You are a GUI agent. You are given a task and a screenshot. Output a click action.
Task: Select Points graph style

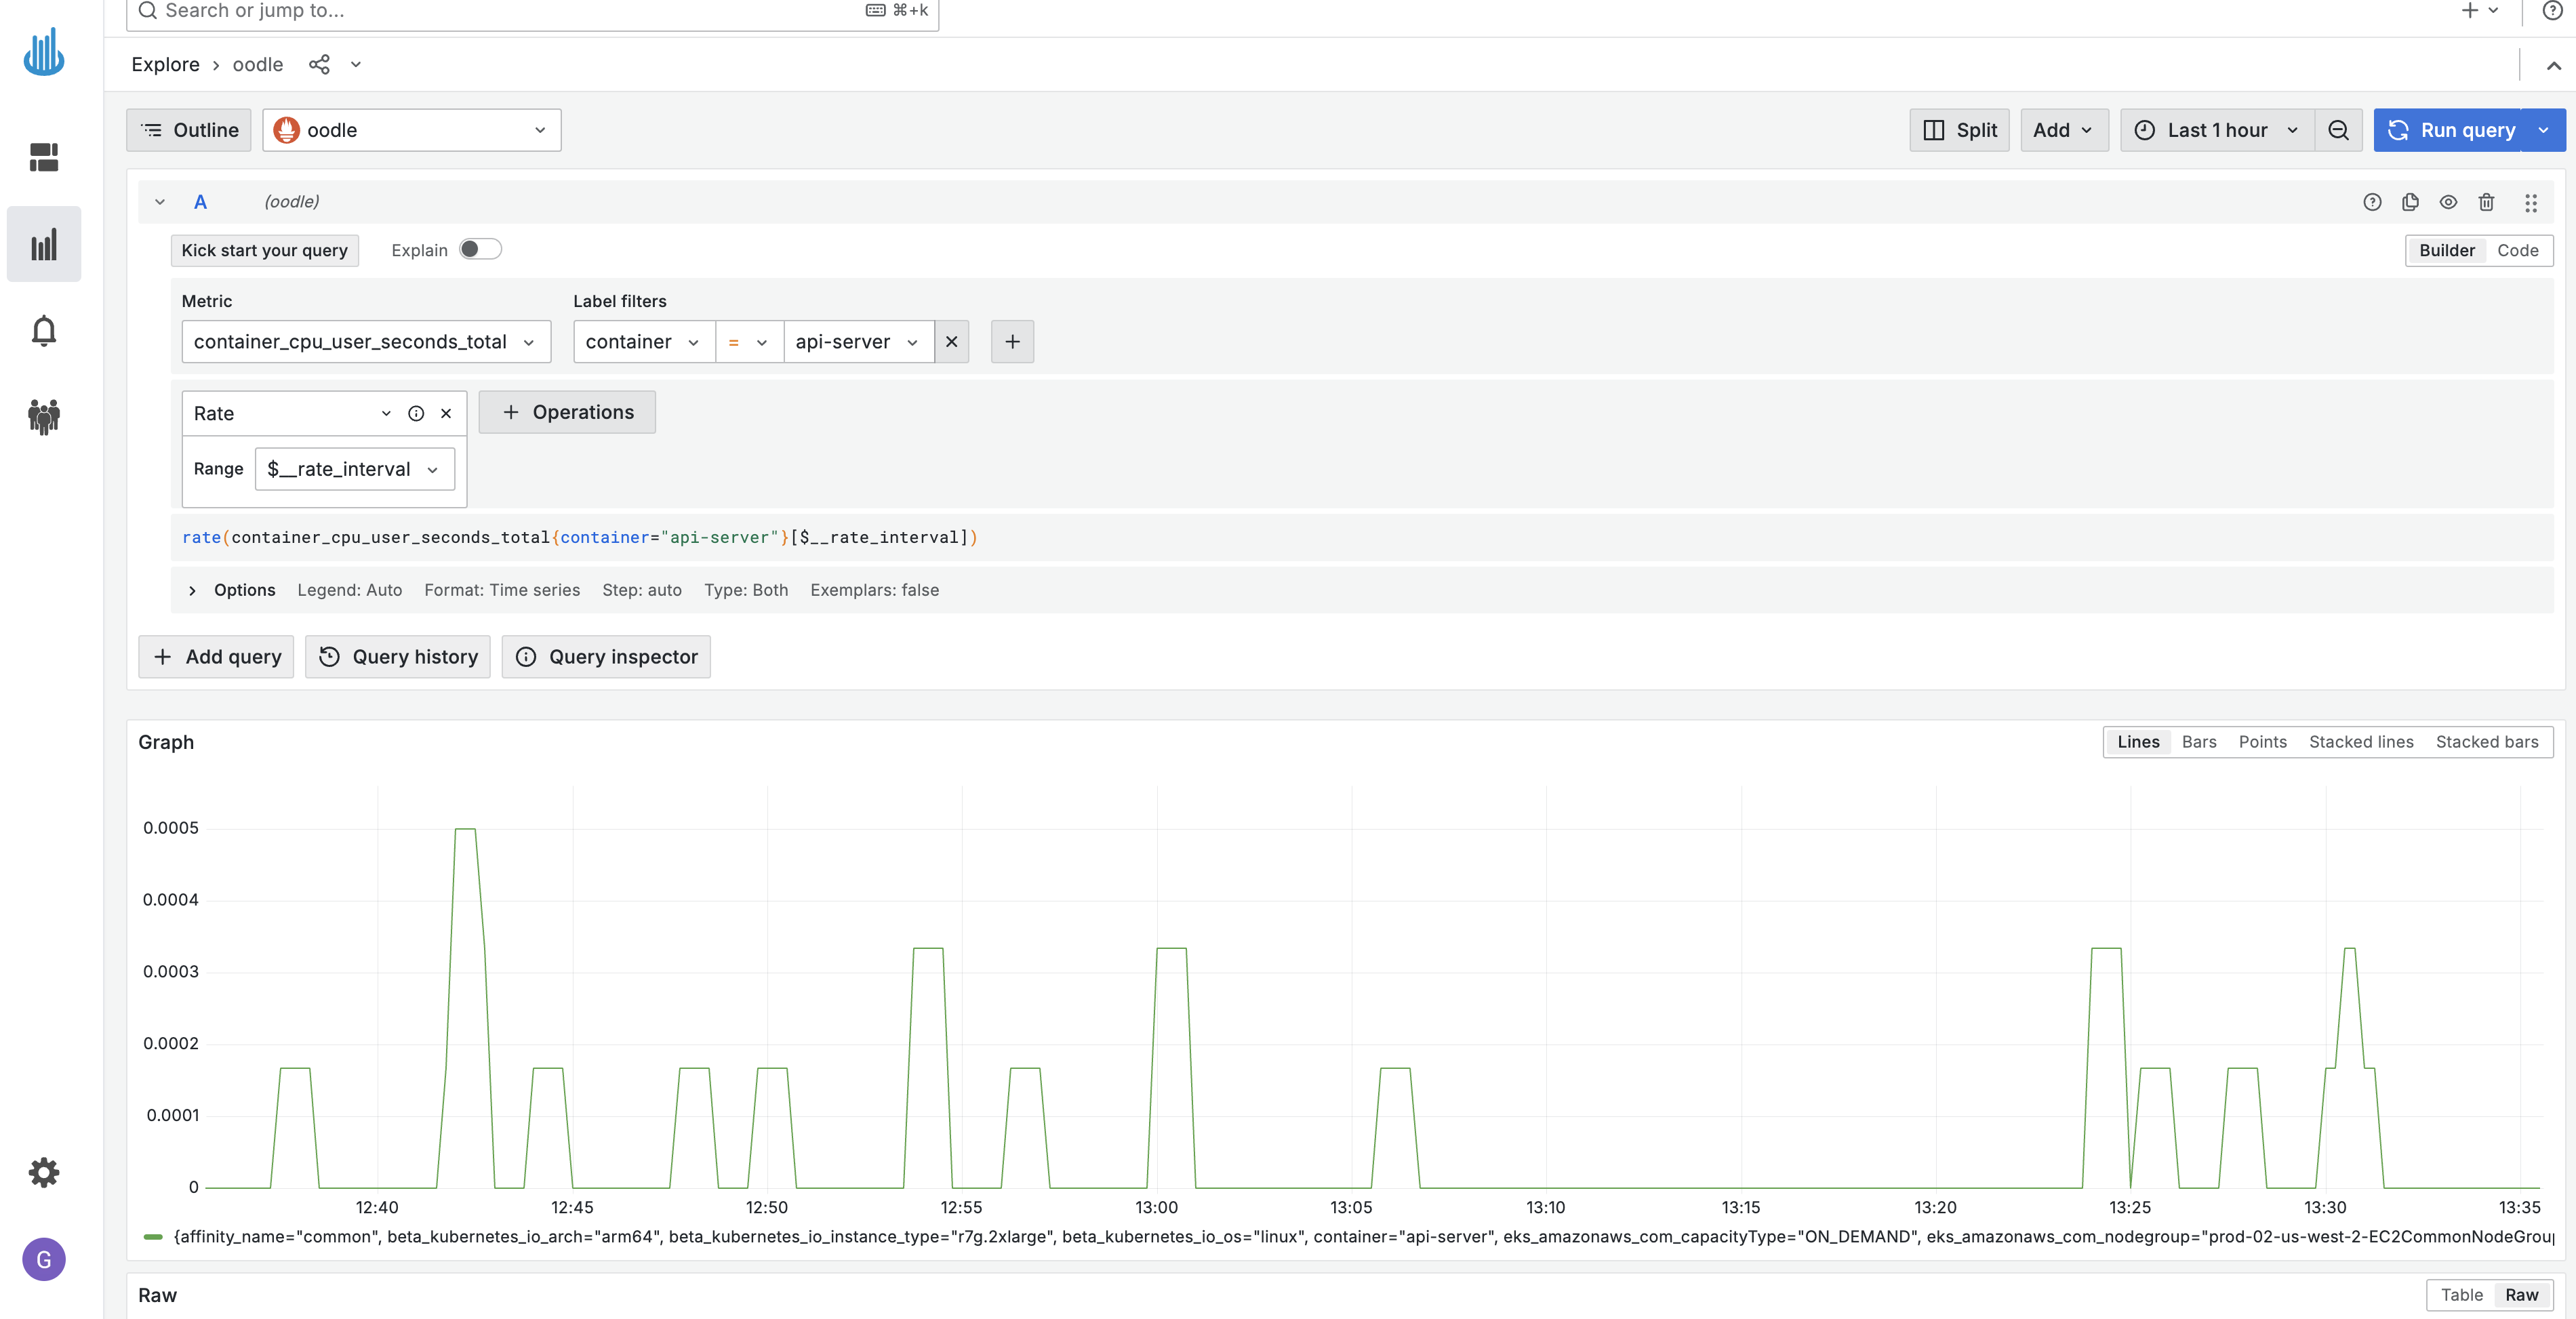coord(2262,742)
